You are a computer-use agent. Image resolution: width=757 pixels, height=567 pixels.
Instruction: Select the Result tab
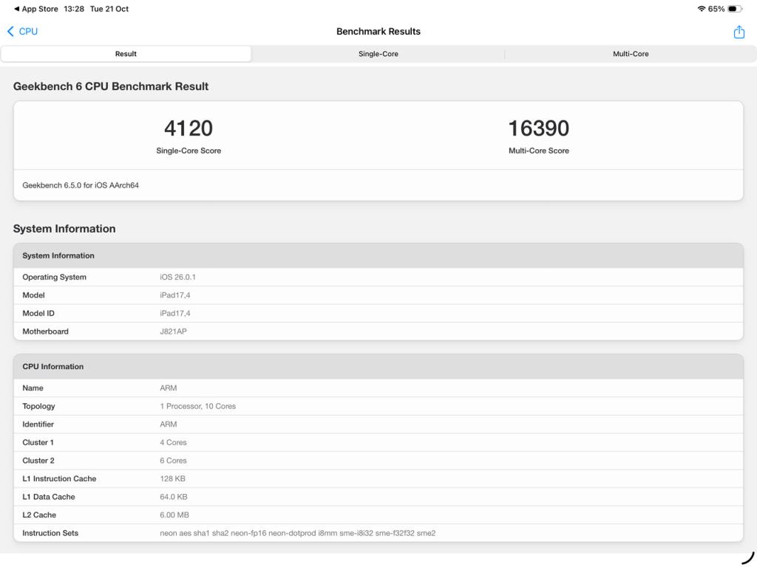[126, 54]
